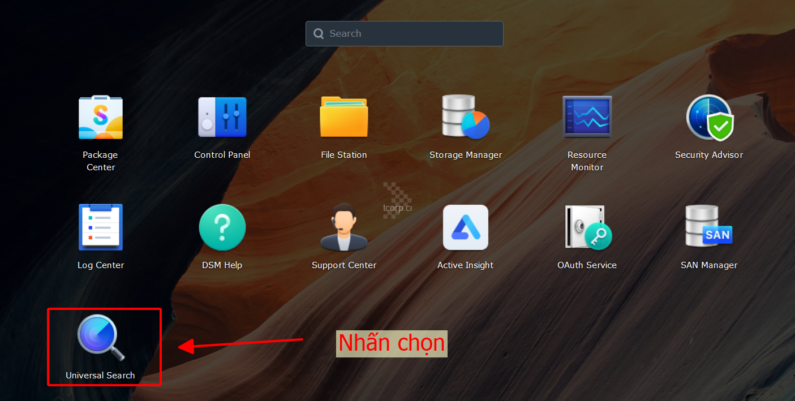Open Active Insight icon

click(x=465, y=227)
